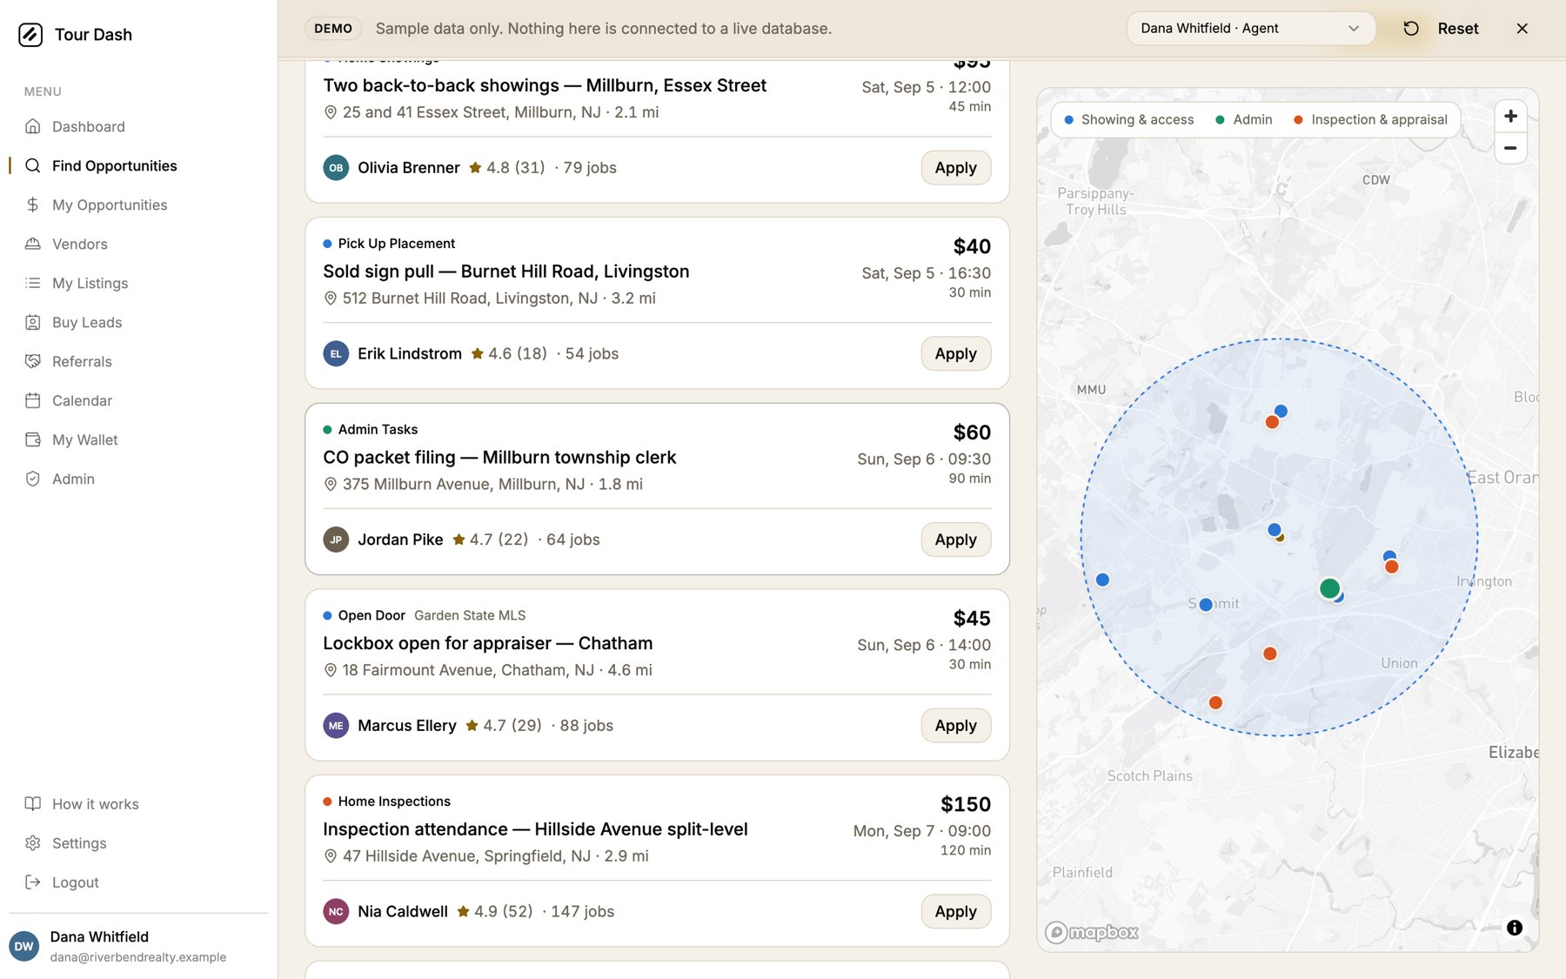Screen dimensions: 1566x979
Task: Click the title 'CO packet filing — Millburn township clerk'
Action: coord(499,458)
